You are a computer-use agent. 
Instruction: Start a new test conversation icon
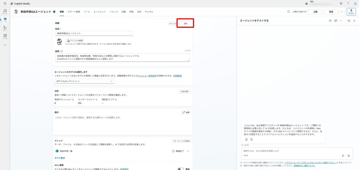330,21
